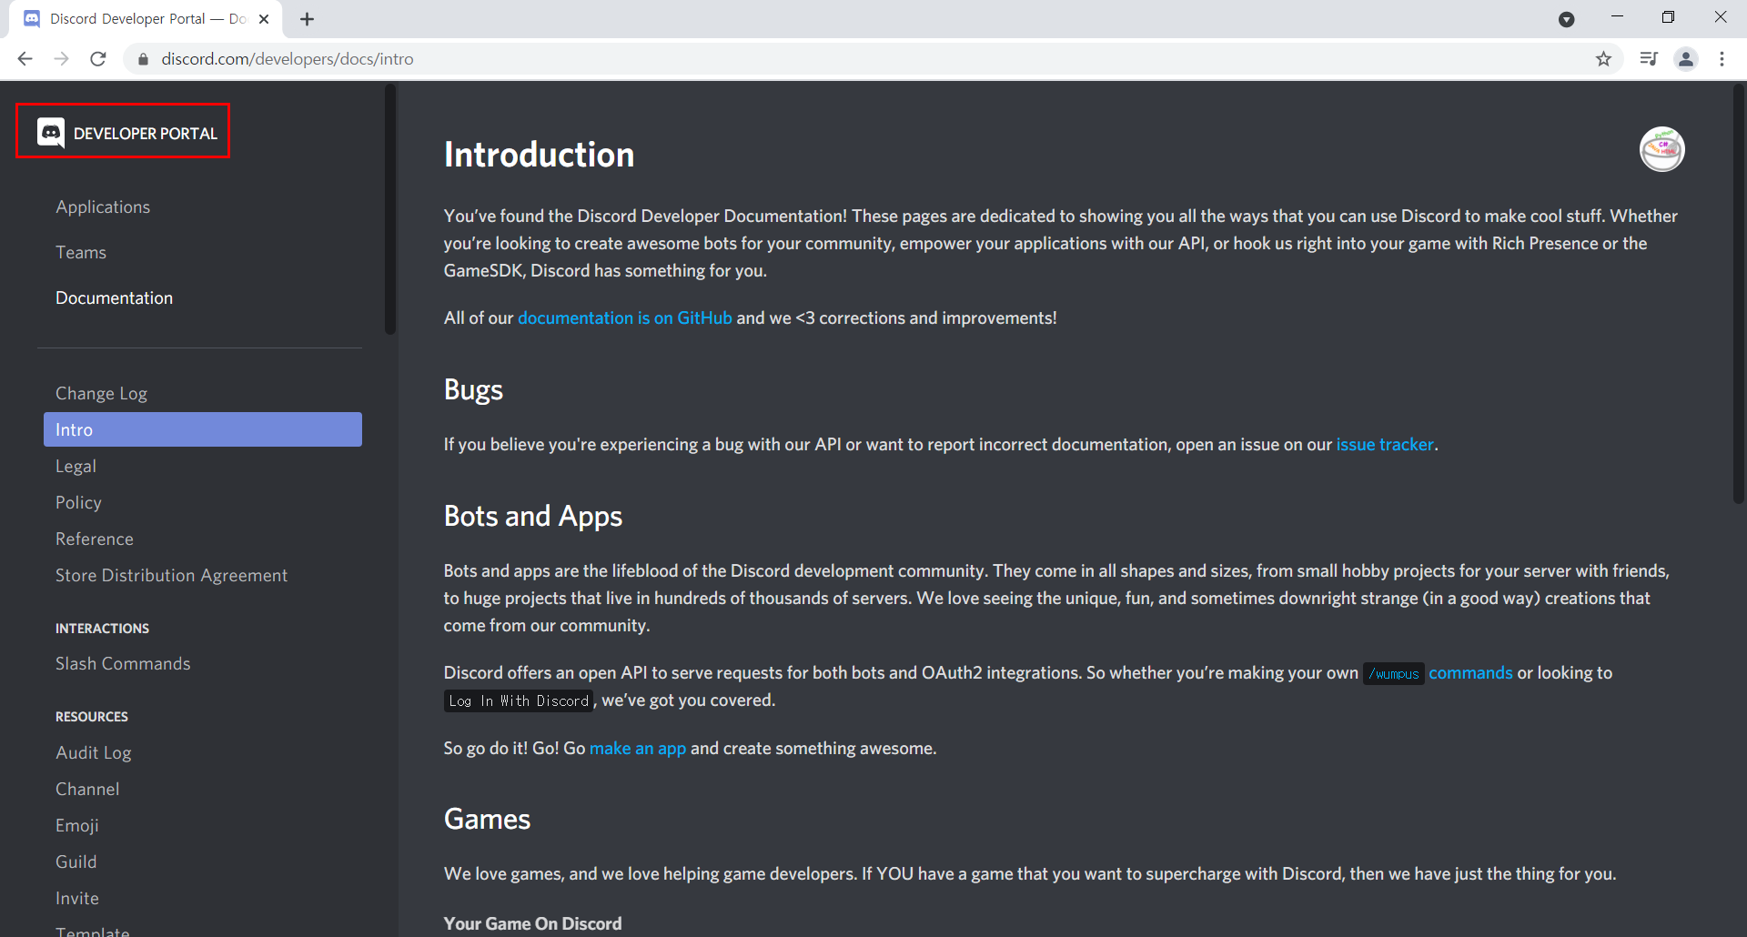Open Teams in the sidebar
Image resolution: width=1747 pixels, height=937 pixels.
(x=81, y=253)
